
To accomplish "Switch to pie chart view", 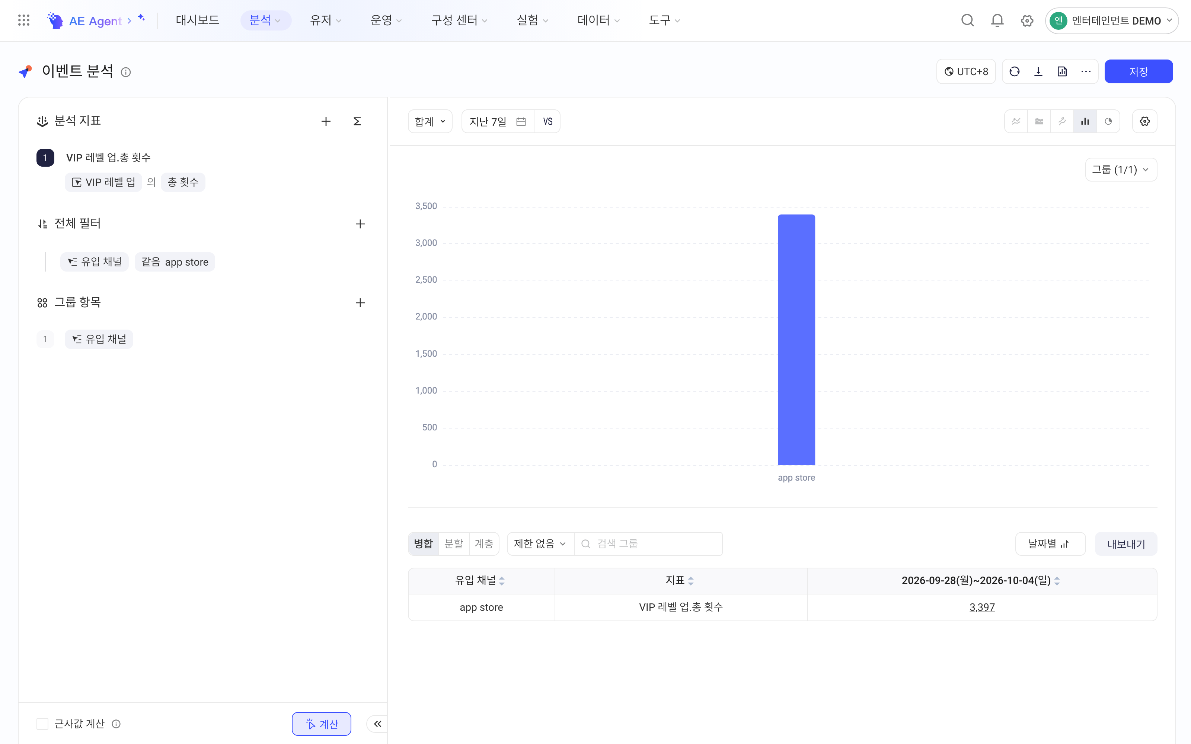I will [1108, 121].
